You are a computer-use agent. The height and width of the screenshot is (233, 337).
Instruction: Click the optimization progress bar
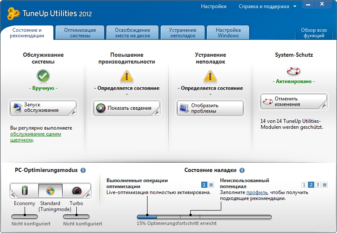(x=204, y=217)
